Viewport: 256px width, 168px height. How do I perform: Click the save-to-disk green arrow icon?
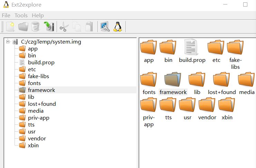point(49,27)
